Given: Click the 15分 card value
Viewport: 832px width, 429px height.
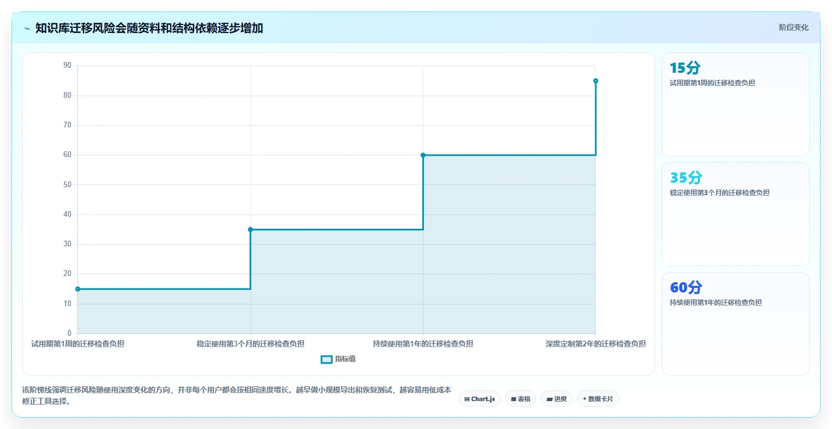Looking at the screenshot, I should pyautogui.click(x=685, y=68).
